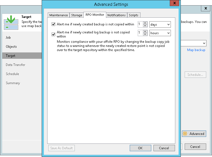Decrease the backup copy days value

(x=145, y=26)
